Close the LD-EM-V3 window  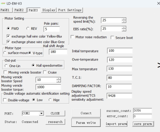click(158, 4)
